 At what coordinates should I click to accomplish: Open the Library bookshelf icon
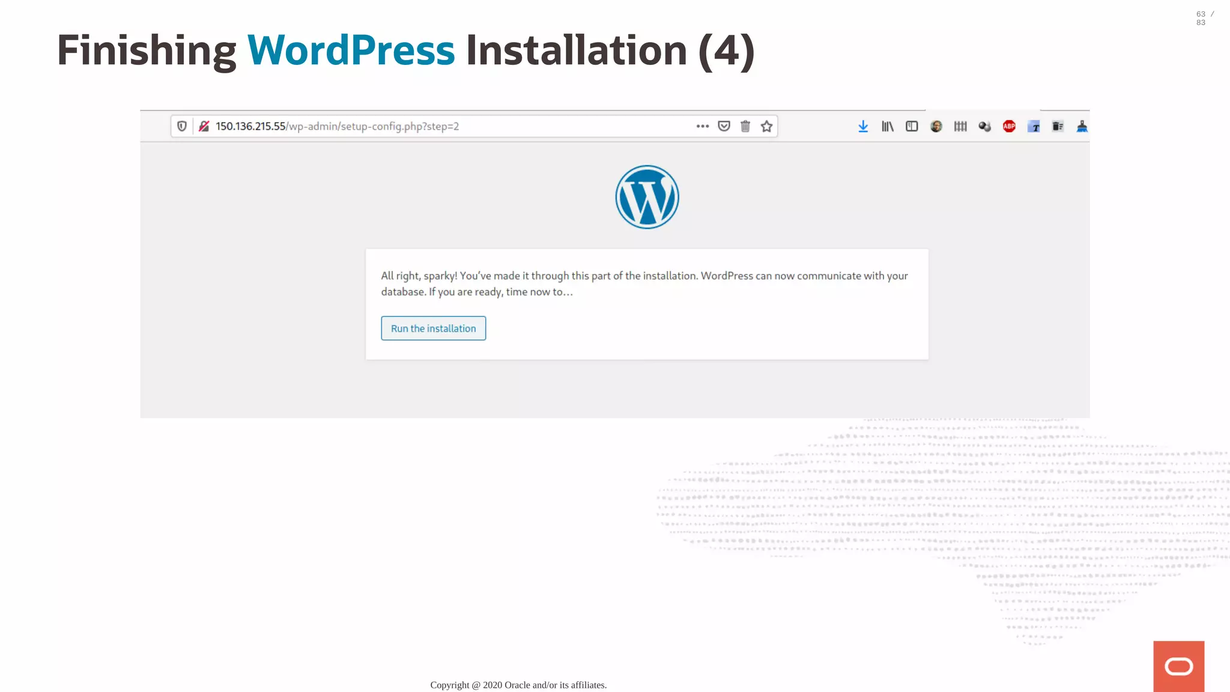[887, 126]
